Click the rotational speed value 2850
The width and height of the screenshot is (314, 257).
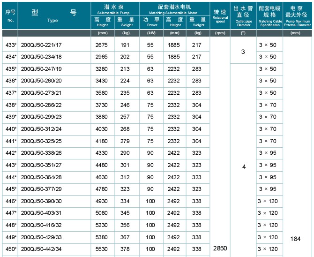point(220,248)
